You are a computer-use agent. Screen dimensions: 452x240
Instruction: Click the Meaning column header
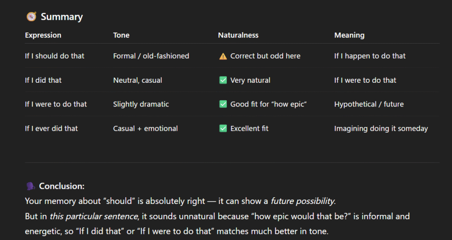click(350, 35)
